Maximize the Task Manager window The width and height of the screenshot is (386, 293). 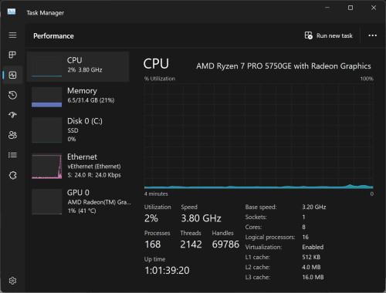point(350,8)
